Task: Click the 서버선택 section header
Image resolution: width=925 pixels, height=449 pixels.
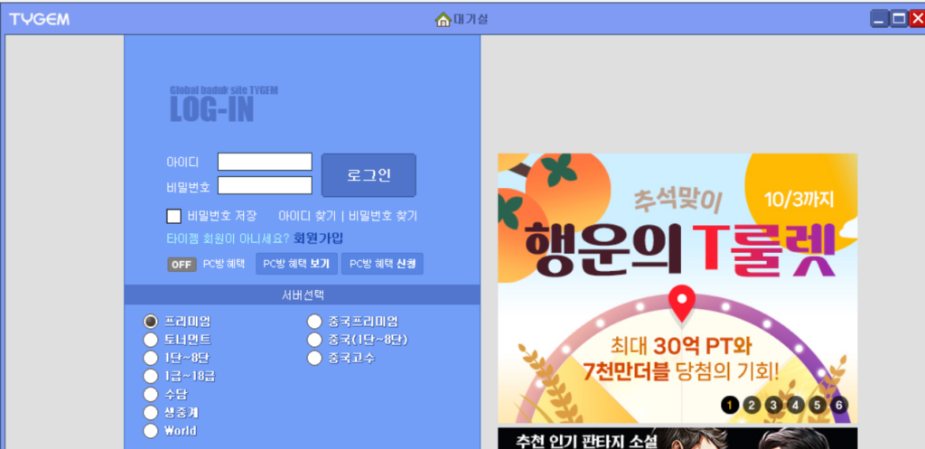Action: coord(302,295)
